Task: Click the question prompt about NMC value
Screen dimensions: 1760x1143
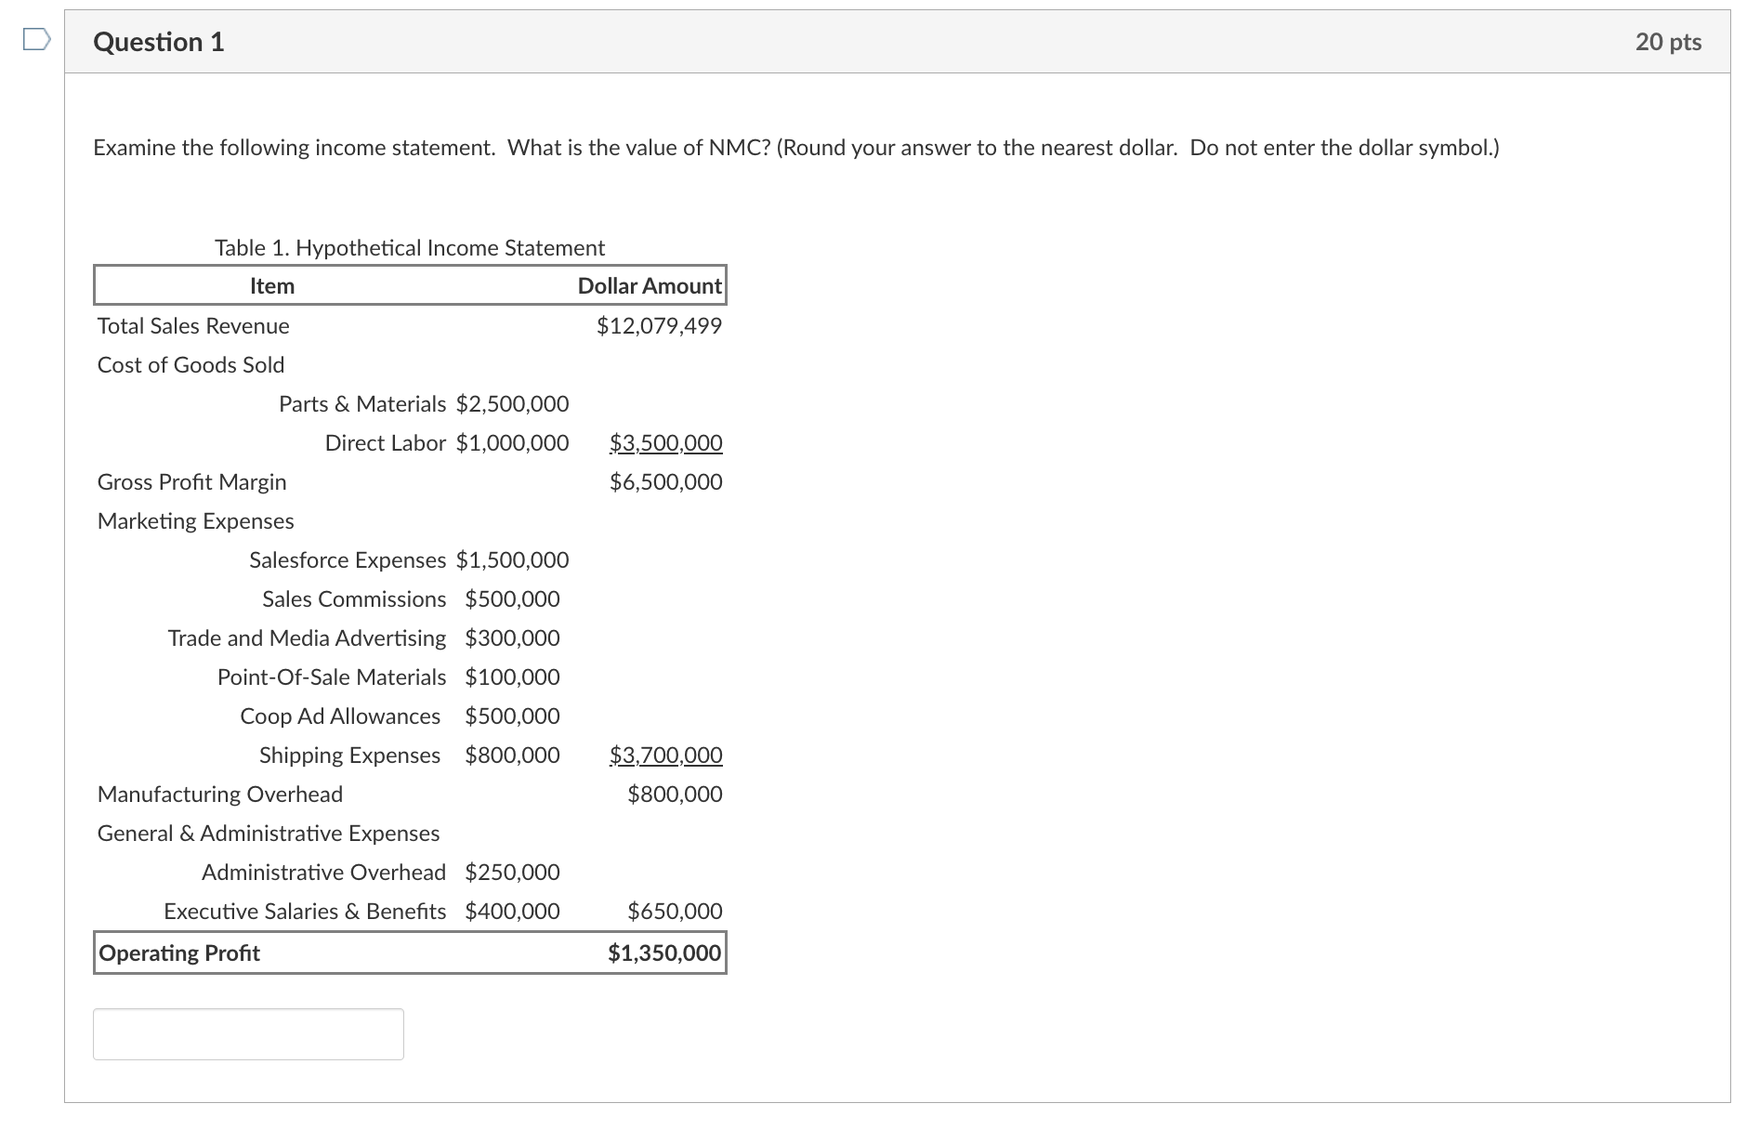Action: point(796,148)
